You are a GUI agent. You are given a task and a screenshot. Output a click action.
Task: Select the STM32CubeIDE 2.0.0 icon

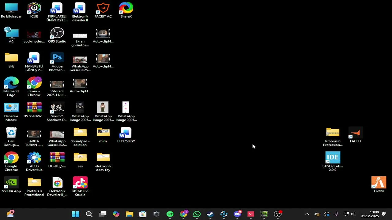tap(333, 162)
